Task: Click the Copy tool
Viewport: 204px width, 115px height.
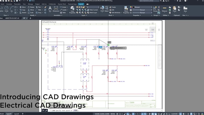Action: coord(22,10)
